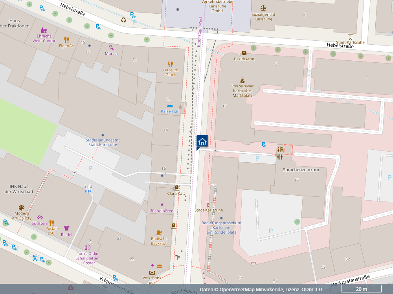Select the waste bin icon at the top

[x=178, y=9]
